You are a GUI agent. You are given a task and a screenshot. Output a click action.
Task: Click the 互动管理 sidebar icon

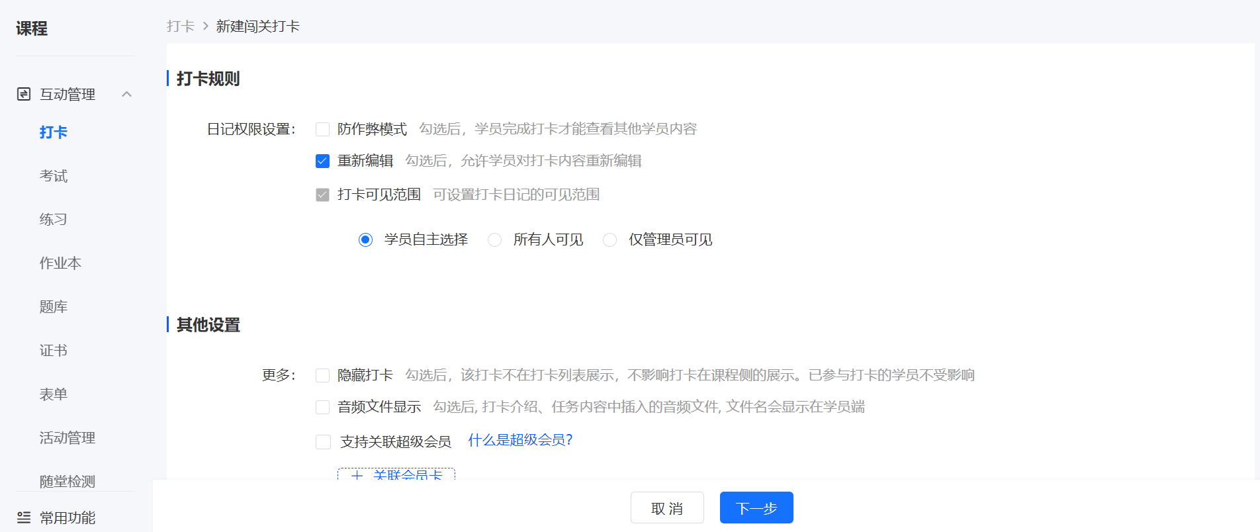(x=24, y=94)
